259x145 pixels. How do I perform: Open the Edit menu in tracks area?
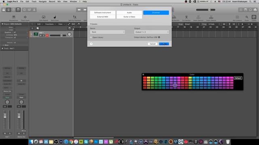pos(40,24)
